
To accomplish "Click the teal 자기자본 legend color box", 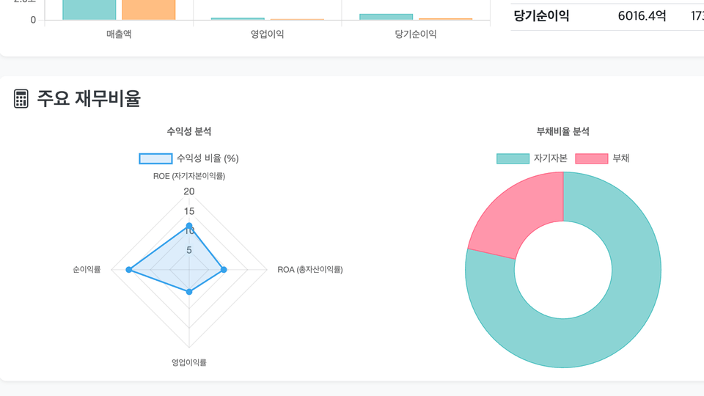I will [x=513, y=158].
